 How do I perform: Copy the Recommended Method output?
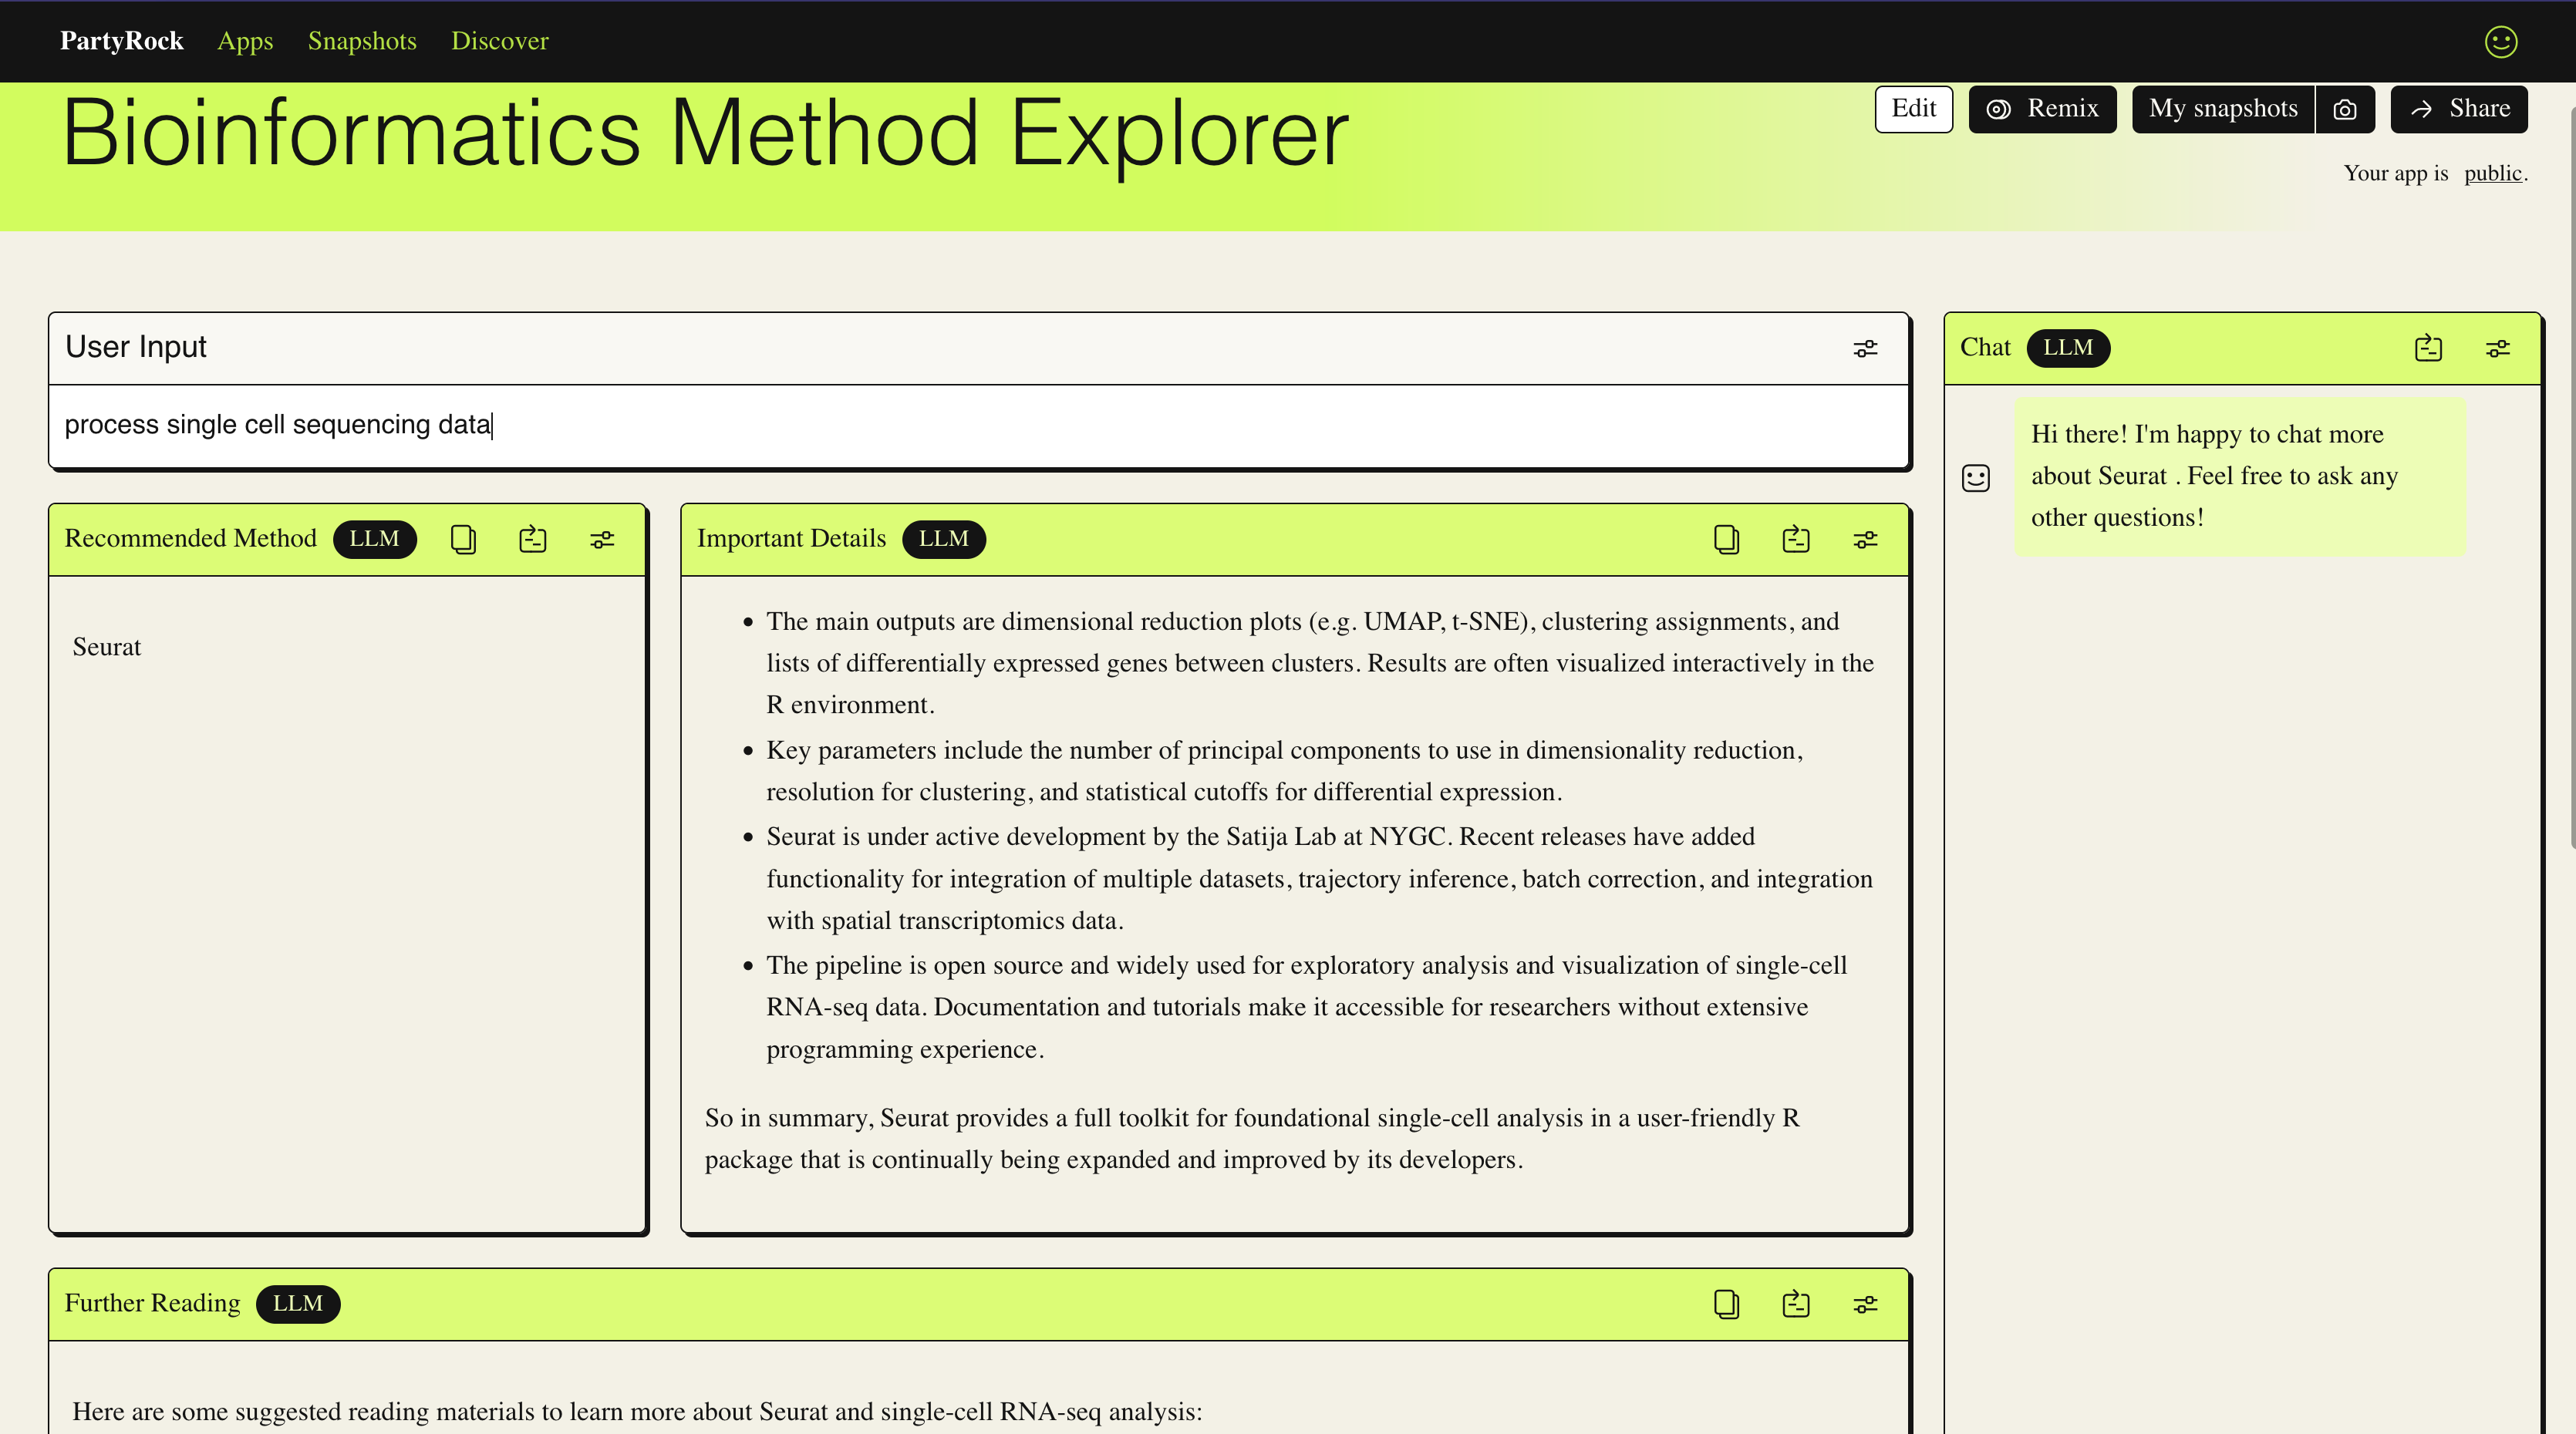(462, 539)
